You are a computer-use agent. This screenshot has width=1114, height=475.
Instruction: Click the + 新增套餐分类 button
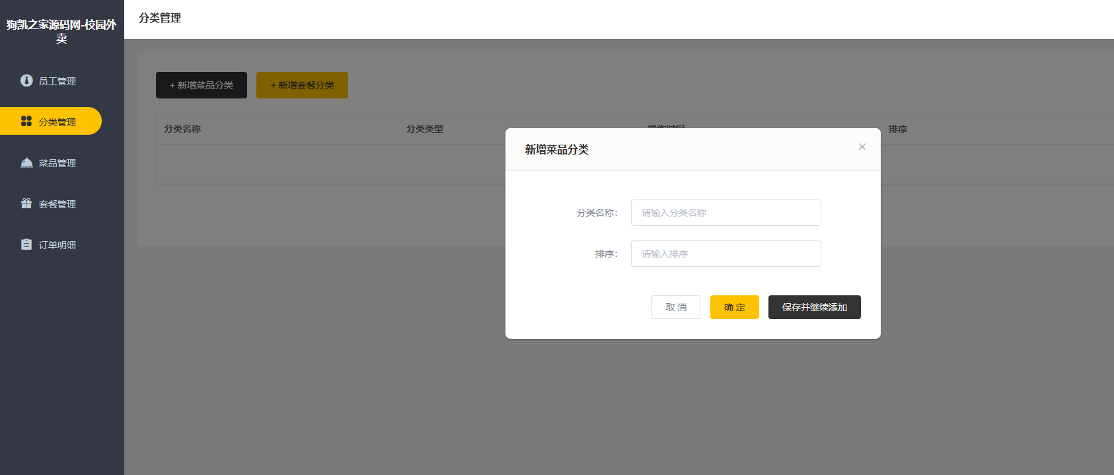302,85
